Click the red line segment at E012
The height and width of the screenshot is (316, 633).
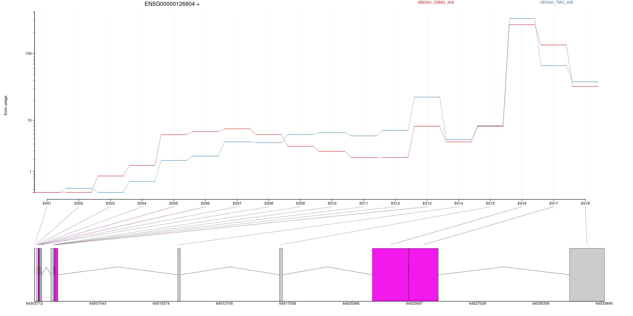(395, 157)
